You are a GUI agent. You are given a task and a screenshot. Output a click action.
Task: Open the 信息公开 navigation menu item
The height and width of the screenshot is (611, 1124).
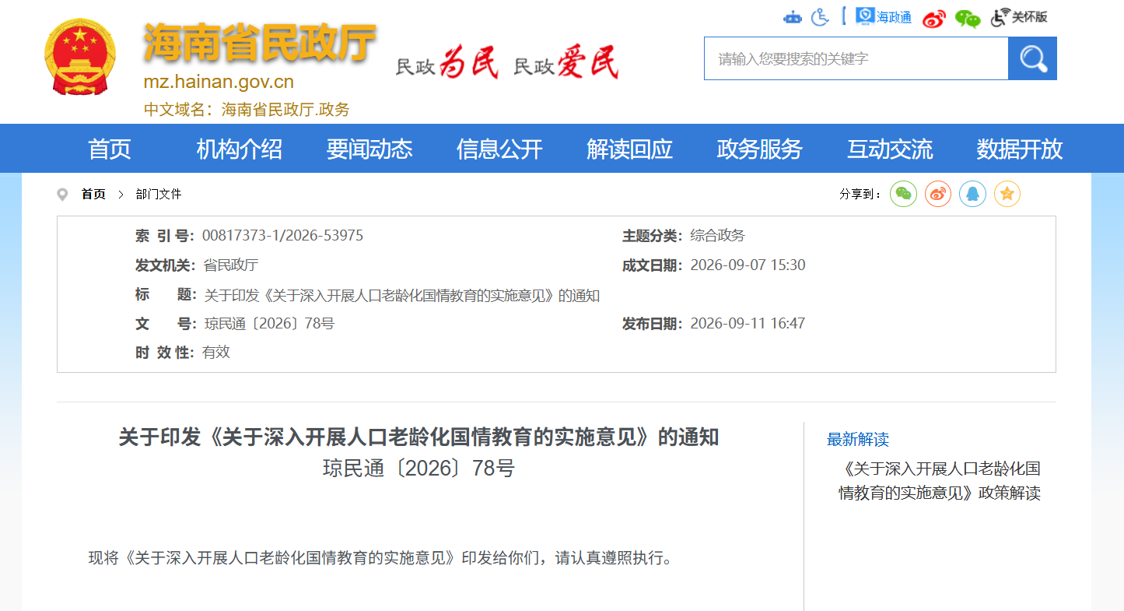pos(499,149)
